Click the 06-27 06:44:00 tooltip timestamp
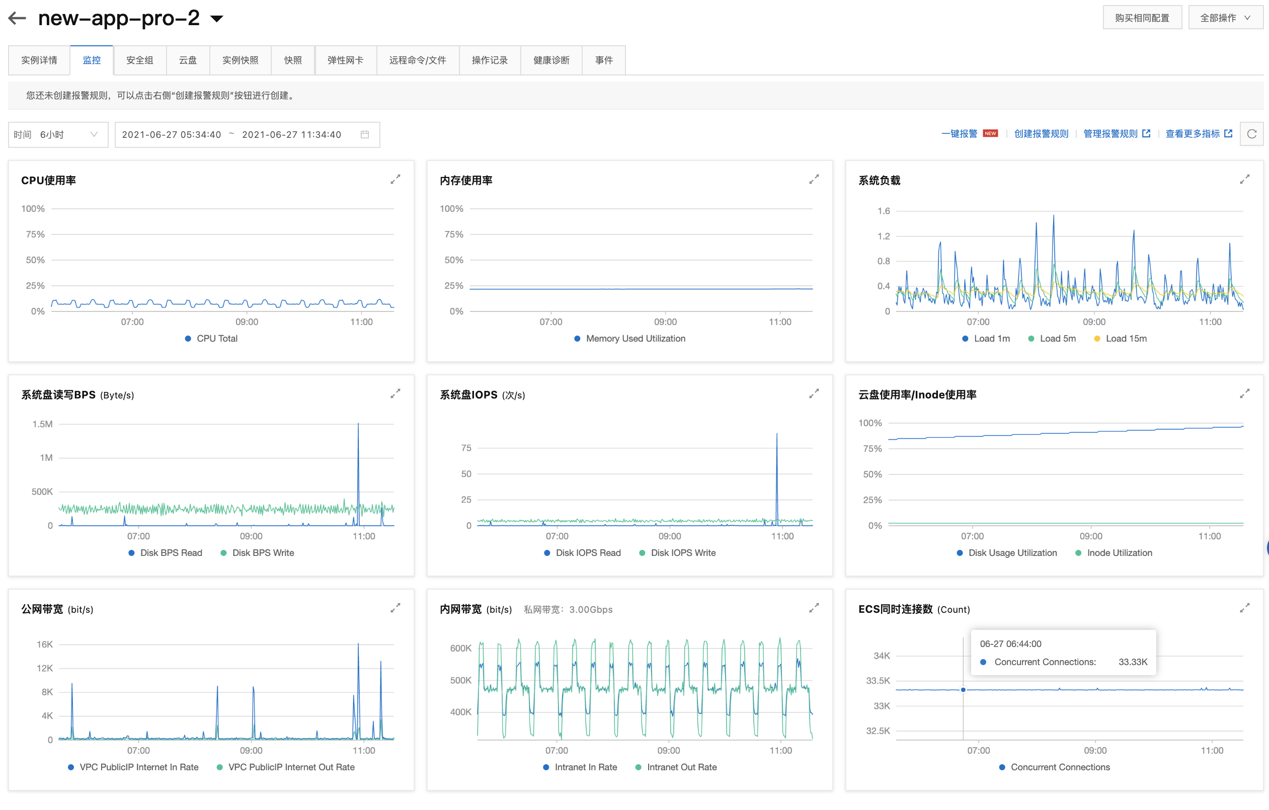This screenshot has height=810, width=1269. coord(1010,643)
